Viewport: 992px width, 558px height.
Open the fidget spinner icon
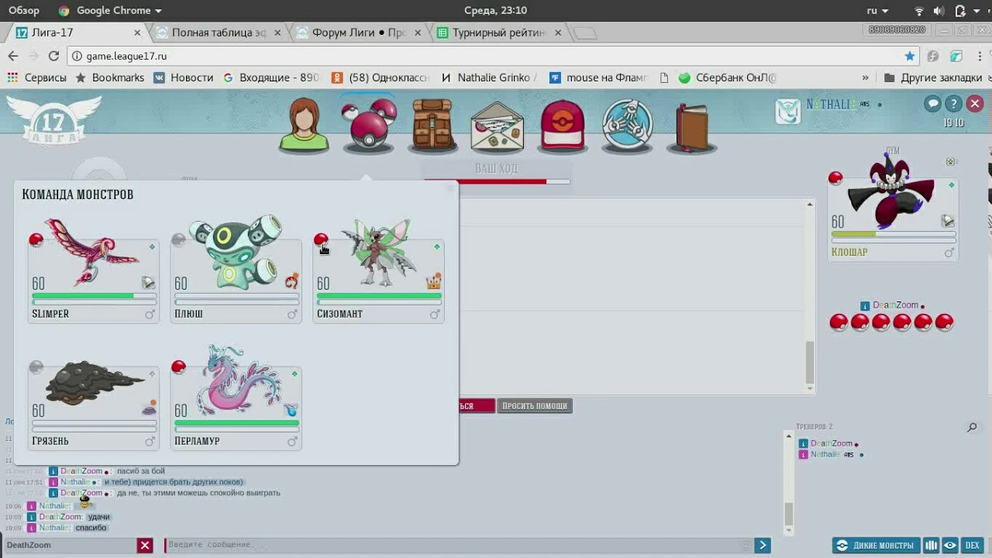(628, 124)
